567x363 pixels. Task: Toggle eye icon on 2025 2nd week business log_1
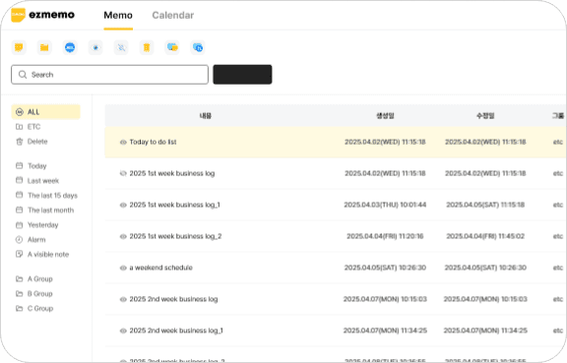tap(123, 331)
